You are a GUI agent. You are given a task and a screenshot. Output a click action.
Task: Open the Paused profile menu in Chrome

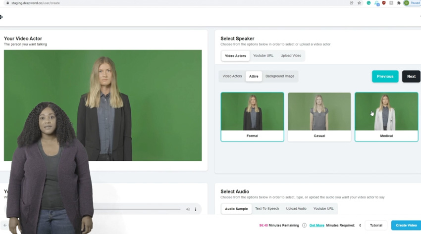coord(412,3)
